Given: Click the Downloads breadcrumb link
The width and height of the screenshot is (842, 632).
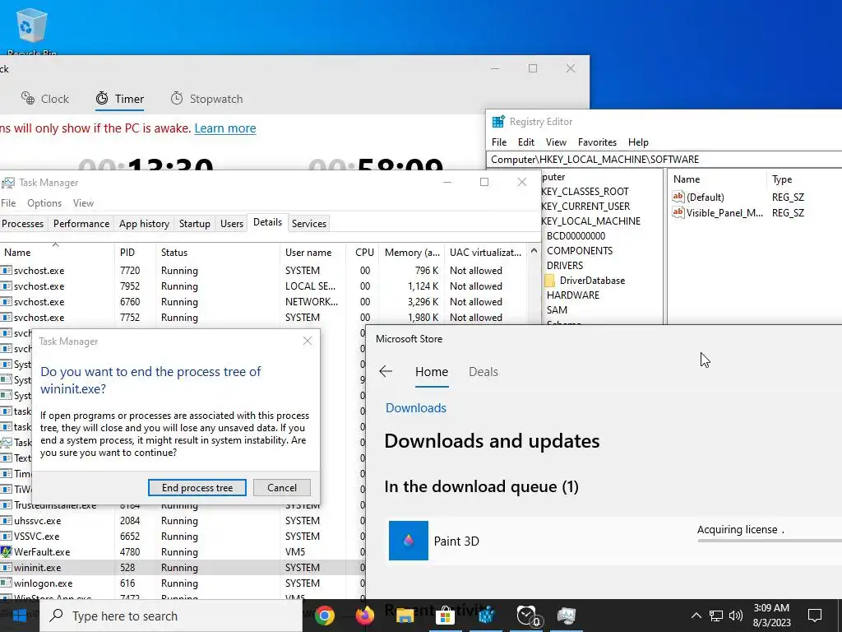Looking at the screenshot, I should click(x=415, y=408).
